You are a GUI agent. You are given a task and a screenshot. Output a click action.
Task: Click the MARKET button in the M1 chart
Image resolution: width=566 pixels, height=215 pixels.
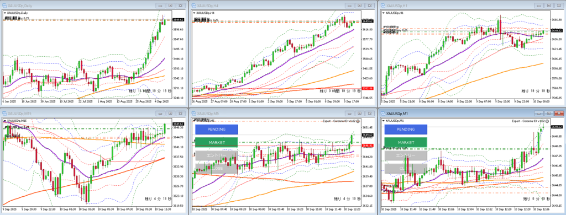tap(406, 143)
